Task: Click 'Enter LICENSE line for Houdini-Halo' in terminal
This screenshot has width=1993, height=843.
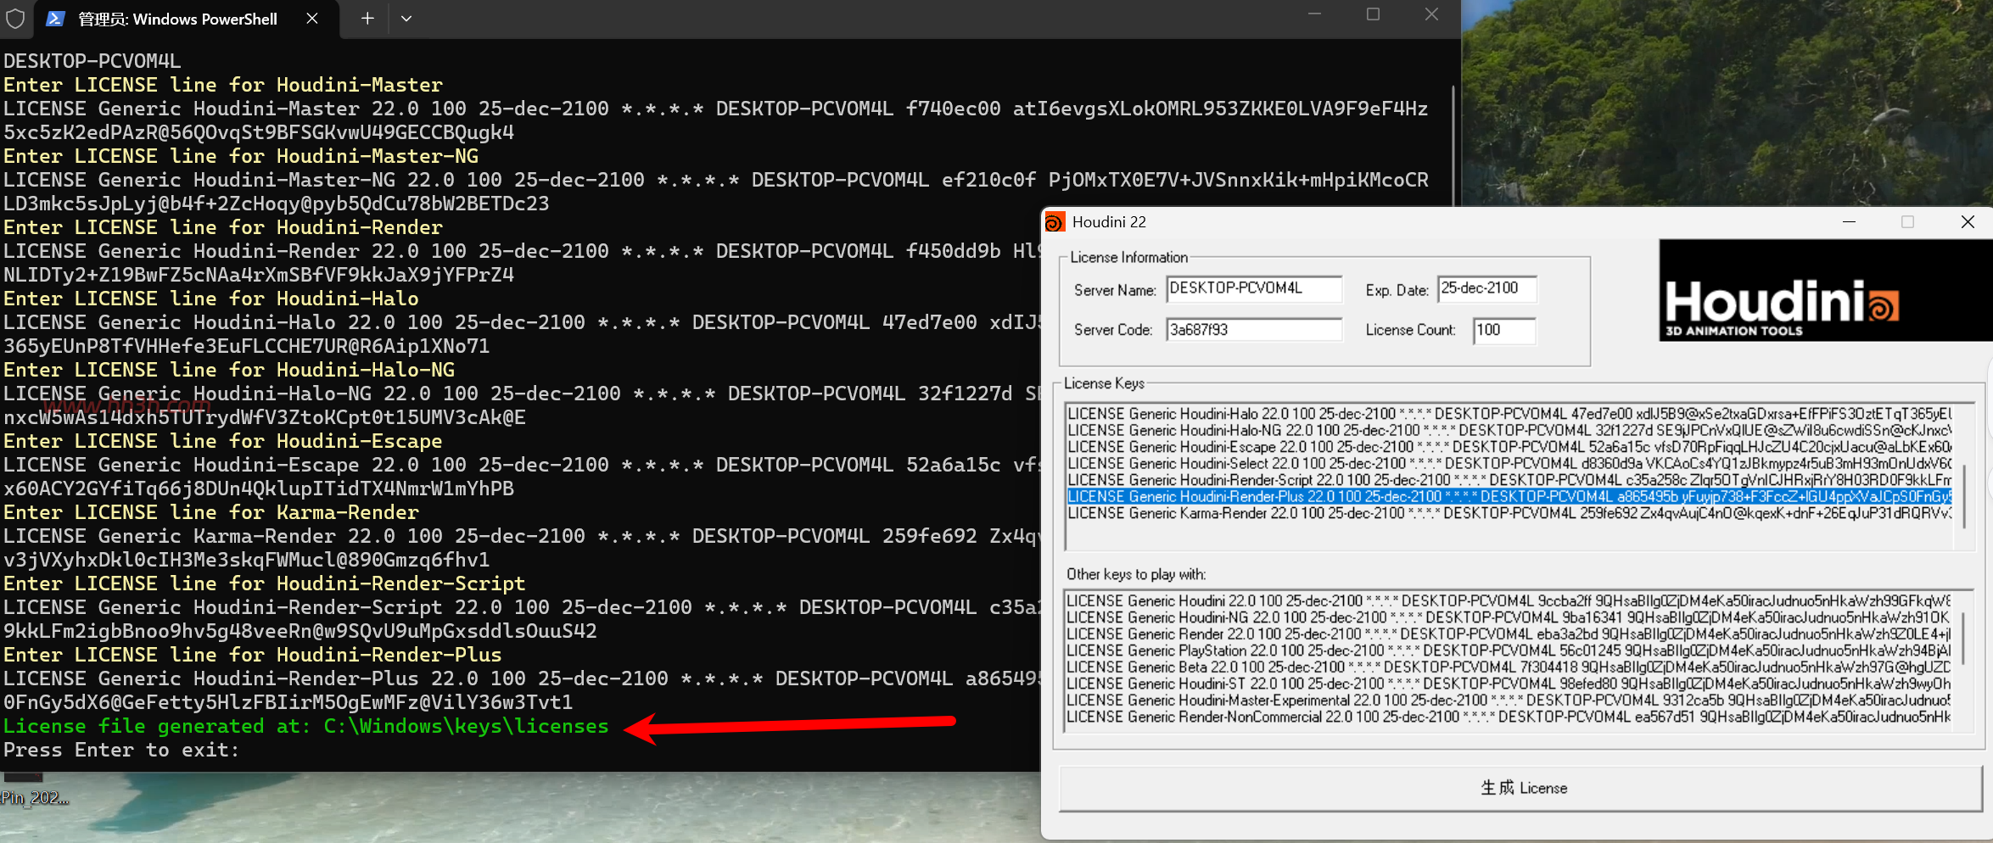Action: click(x=211, y=299)
